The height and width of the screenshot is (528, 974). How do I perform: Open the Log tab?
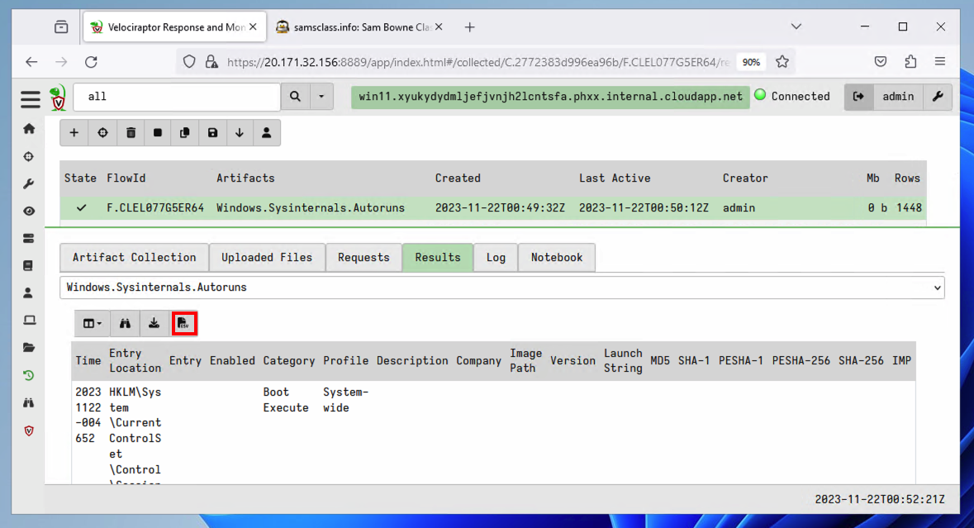pyautogui.click(x=496, y=257)
